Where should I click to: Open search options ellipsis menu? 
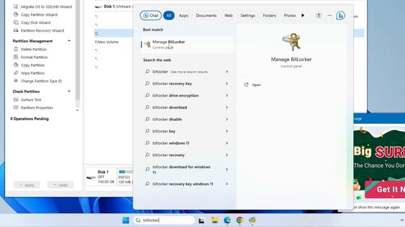tap(329, 16)
